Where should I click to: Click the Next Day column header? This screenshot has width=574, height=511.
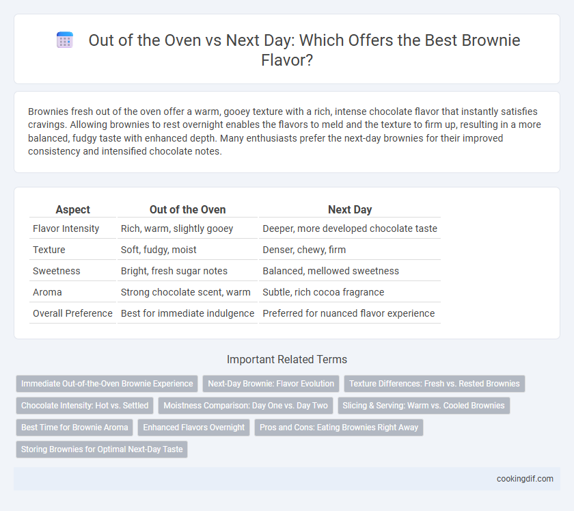[x=350, y=209]
